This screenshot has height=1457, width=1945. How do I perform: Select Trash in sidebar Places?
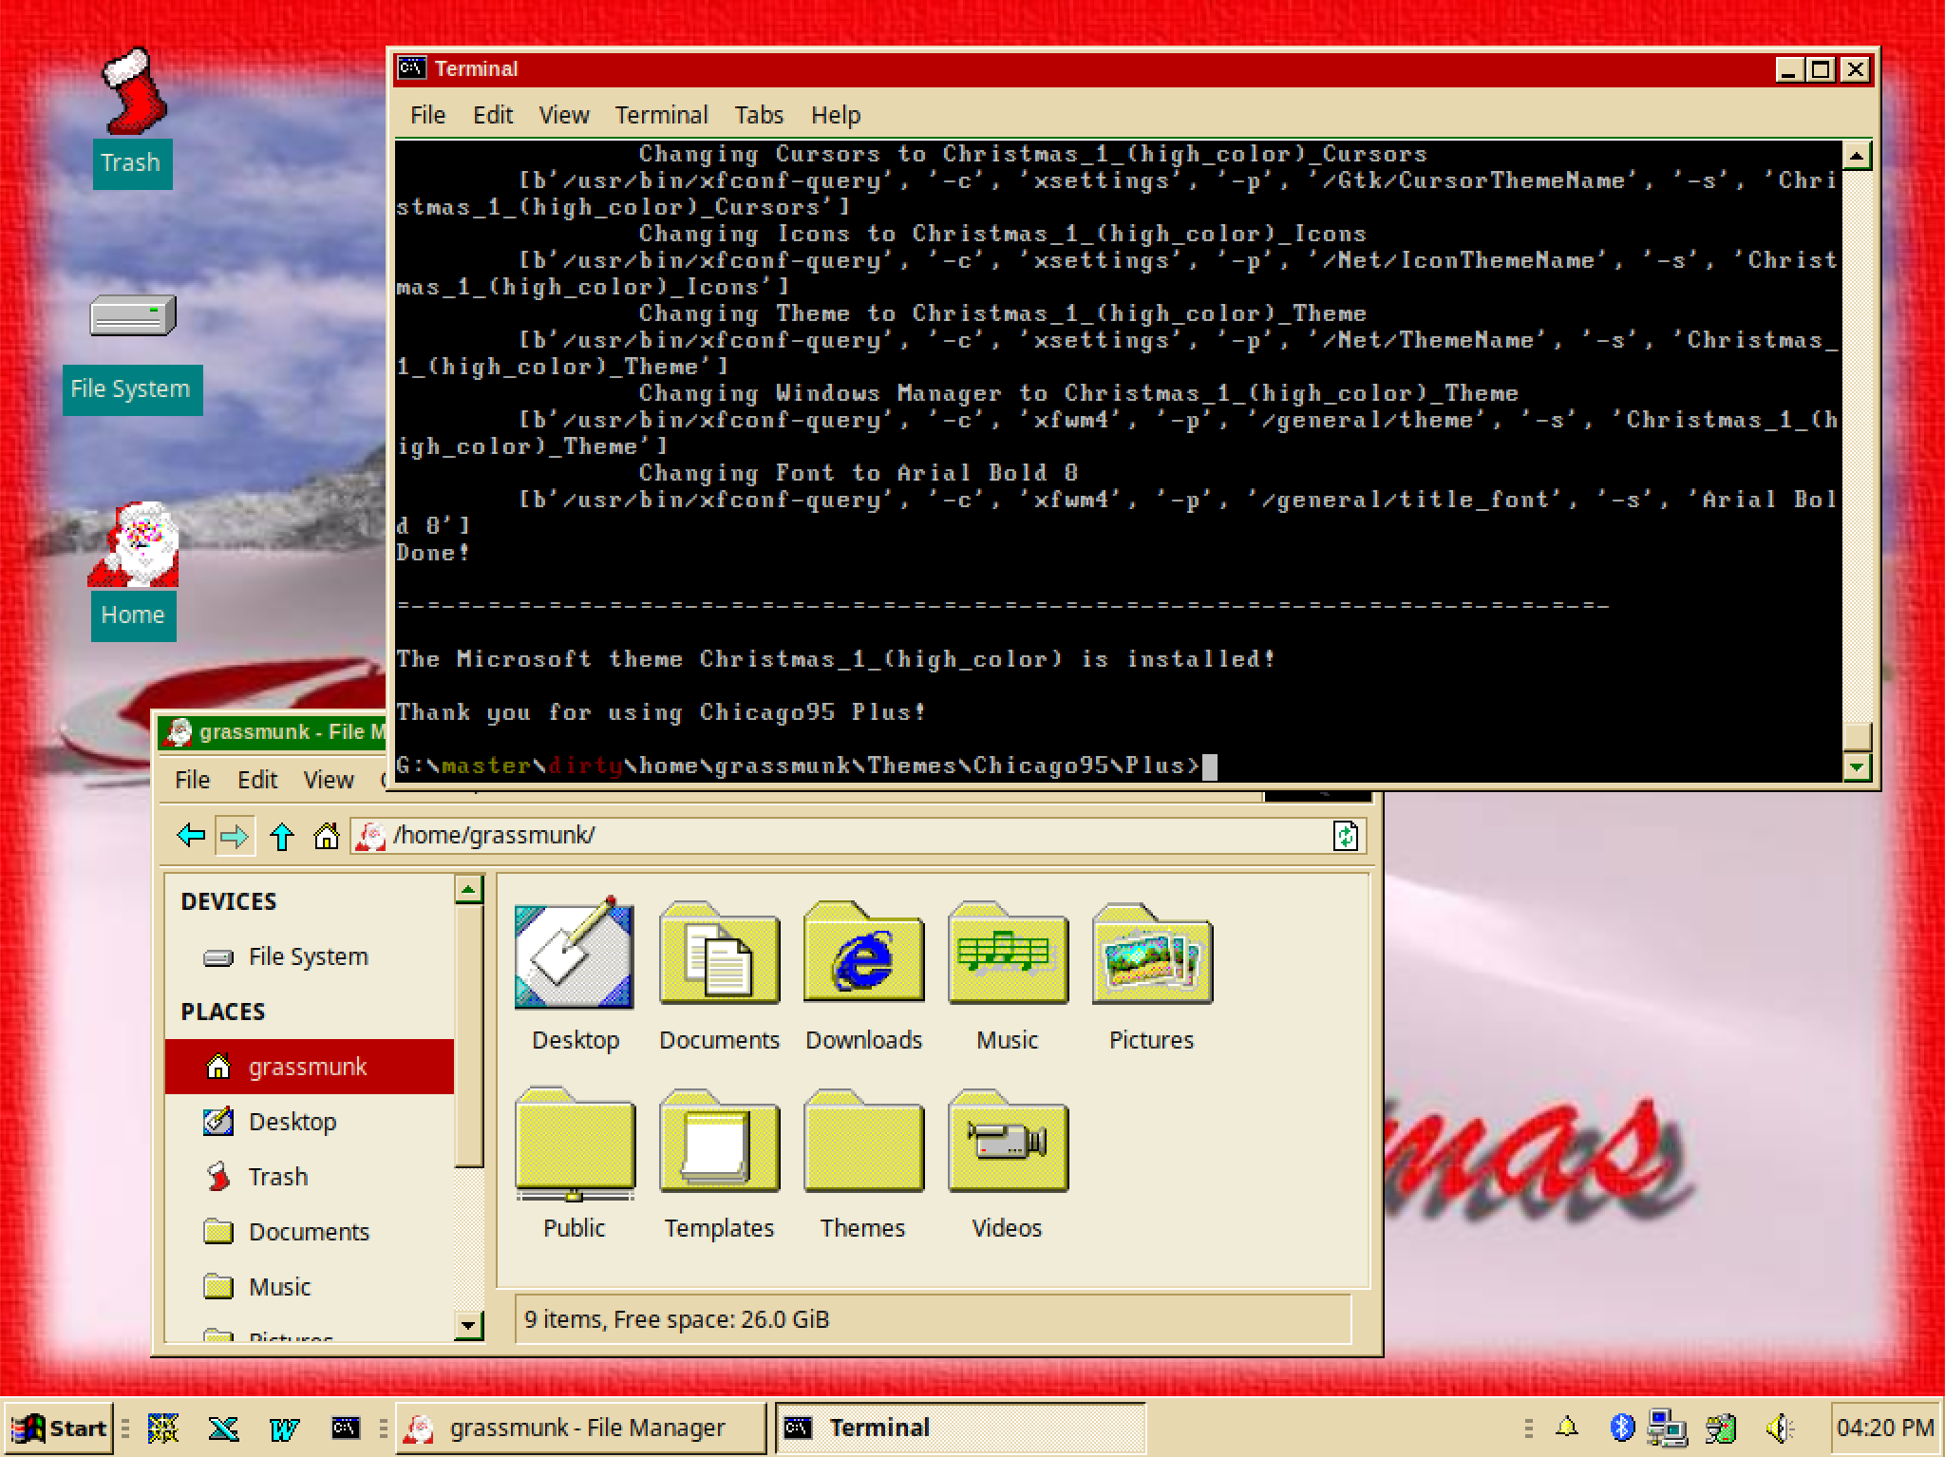[x=310, y=1177]
